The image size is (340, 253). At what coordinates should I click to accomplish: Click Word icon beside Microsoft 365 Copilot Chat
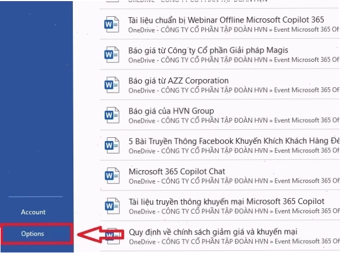(x=112, y=176)
